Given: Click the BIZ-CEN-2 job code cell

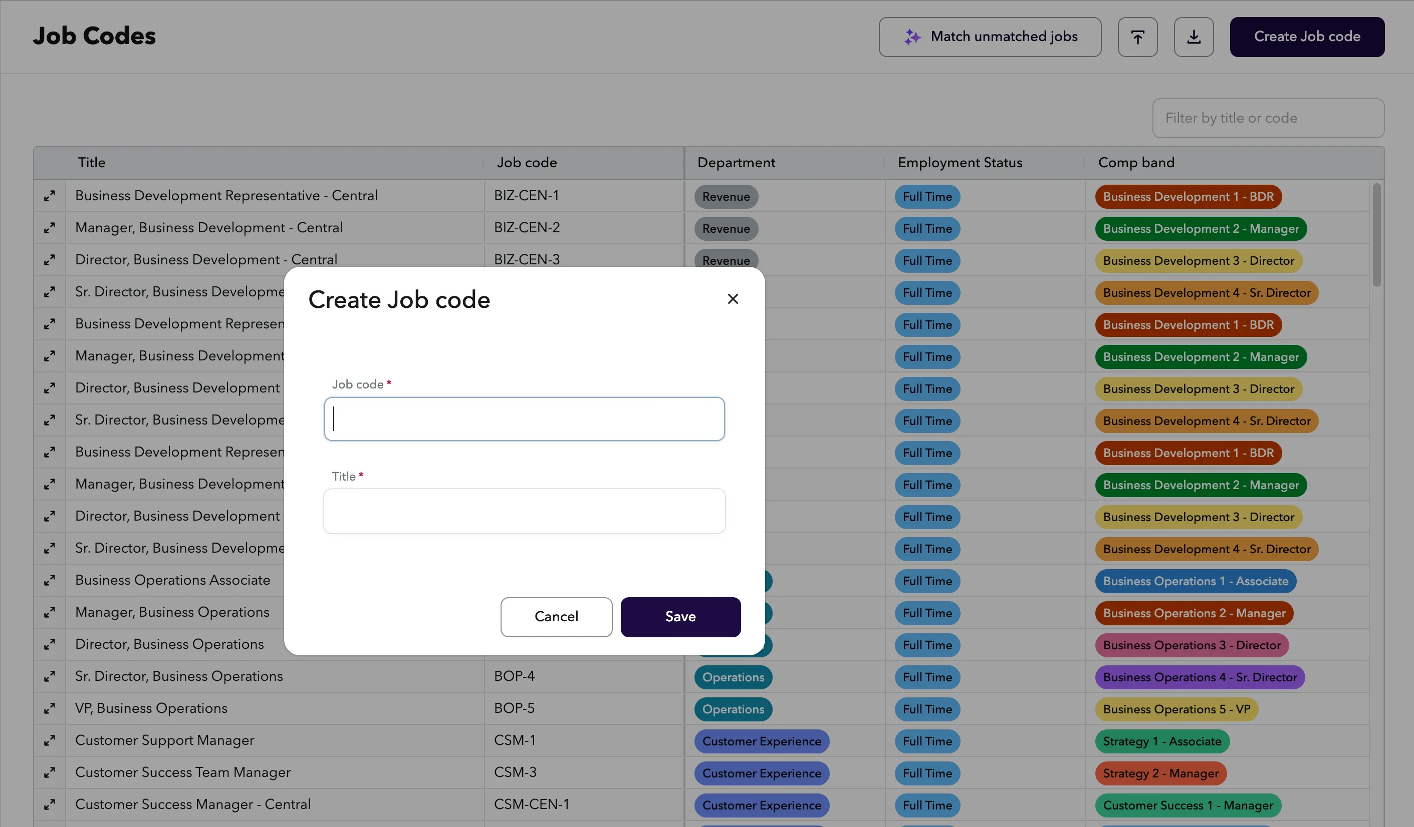Looking at the screenshot, I should [x=584, y=228].
